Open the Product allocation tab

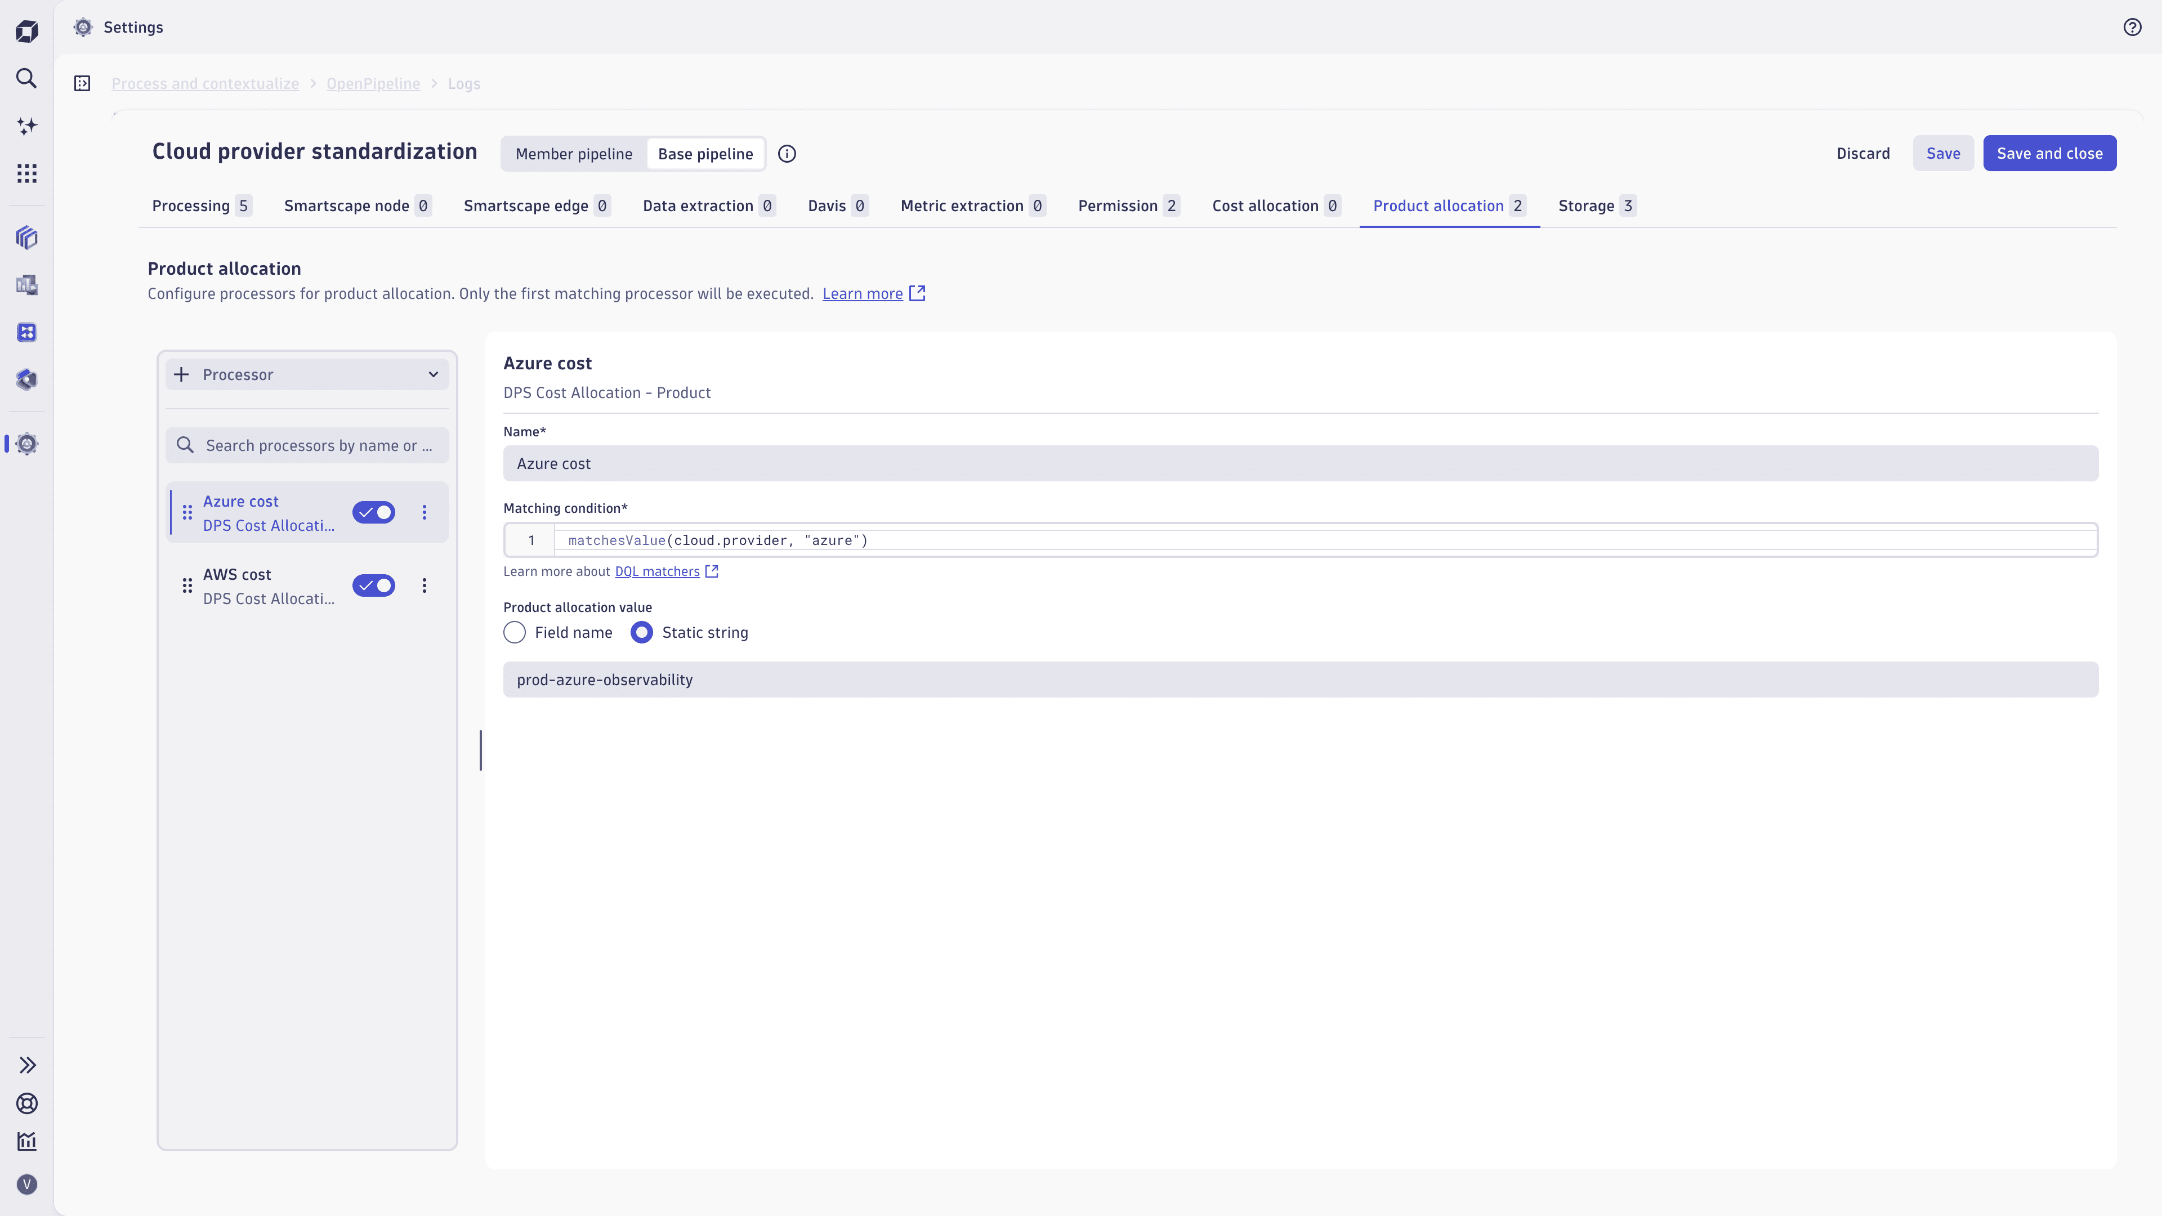1449,205
